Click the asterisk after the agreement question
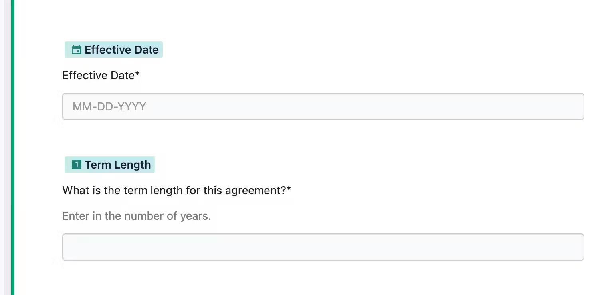The width and height of the screenshot is (610, 295). pyautogui.click(x=289, y=189)
